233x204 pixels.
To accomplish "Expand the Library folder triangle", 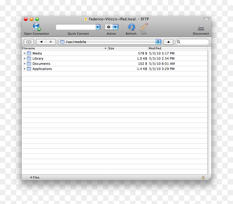I will (25, 59).
